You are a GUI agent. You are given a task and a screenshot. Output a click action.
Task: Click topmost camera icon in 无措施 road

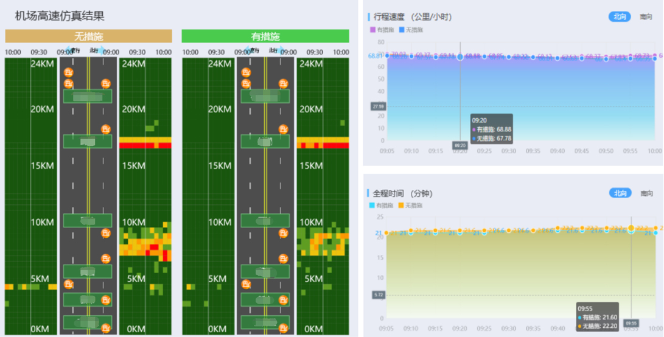coord(69,72)
